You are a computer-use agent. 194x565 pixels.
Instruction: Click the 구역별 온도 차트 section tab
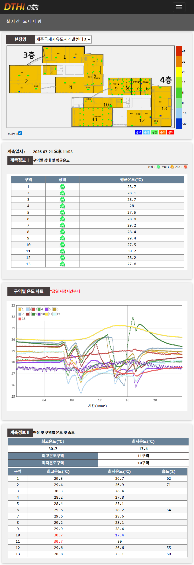tap(29, 292)
